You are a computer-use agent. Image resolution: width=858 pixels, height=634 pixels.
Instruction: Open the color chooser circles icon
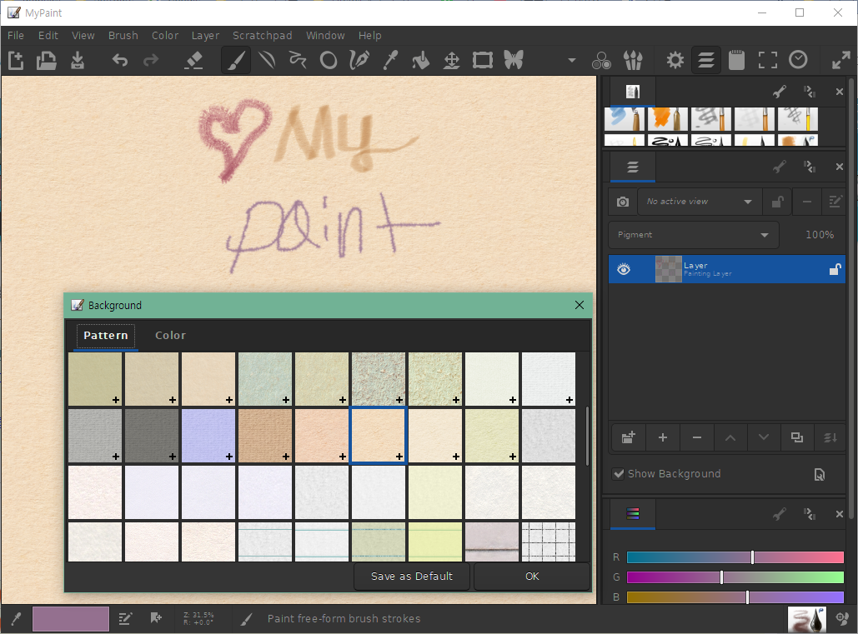point(601,60)
